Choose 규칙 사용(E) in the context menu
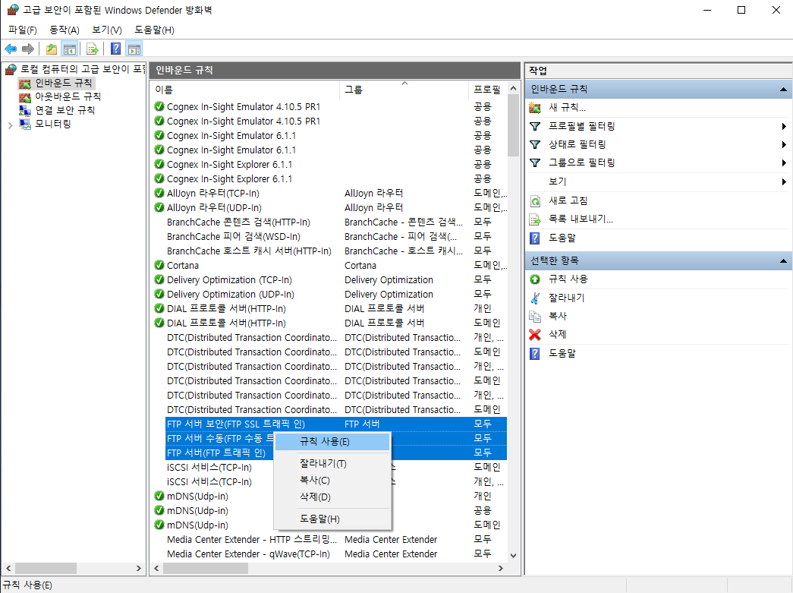793x593 pixels. (332, 442)
